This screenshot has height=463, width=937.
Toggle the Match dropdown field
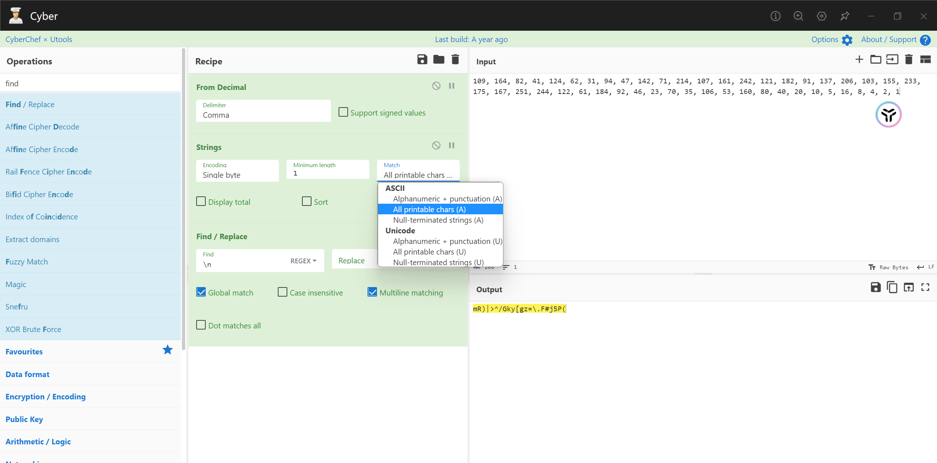click(418, 171)
